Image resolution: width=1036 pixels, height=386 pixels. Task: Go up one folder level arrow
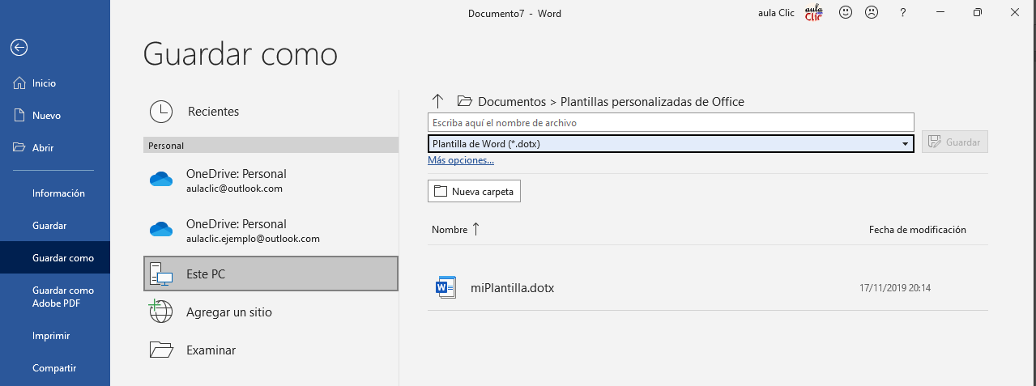point(437,101)
